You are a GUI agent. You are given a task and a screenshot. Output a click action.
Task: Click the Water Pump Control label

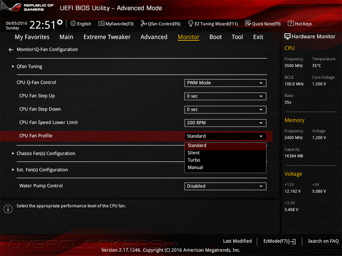pos(41,186)
